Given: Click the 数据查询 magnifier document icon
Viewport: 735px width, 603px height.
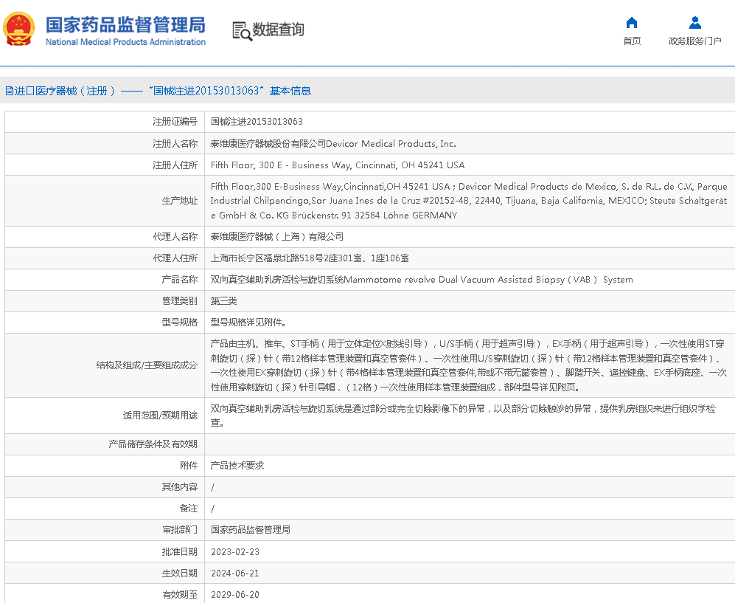Looking at the screenshot, I should pyautogui.click(x=241, y=30).
